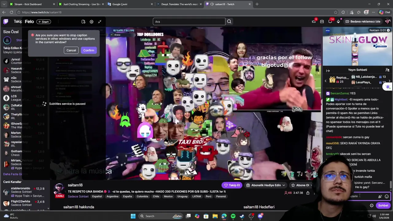Select the Español tag
Viewport: 393px width, 221px height.
(x=97, y=196)
